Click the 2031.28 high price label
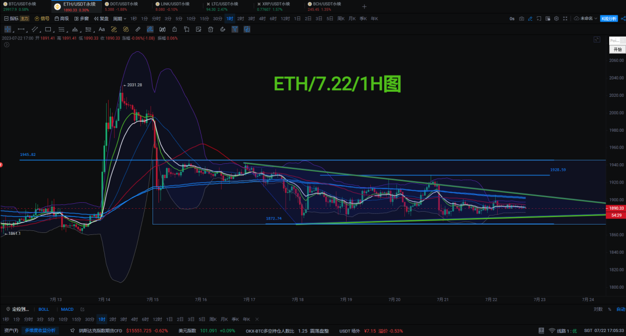Viewport: 626px width, 336px height. point(134,85)
